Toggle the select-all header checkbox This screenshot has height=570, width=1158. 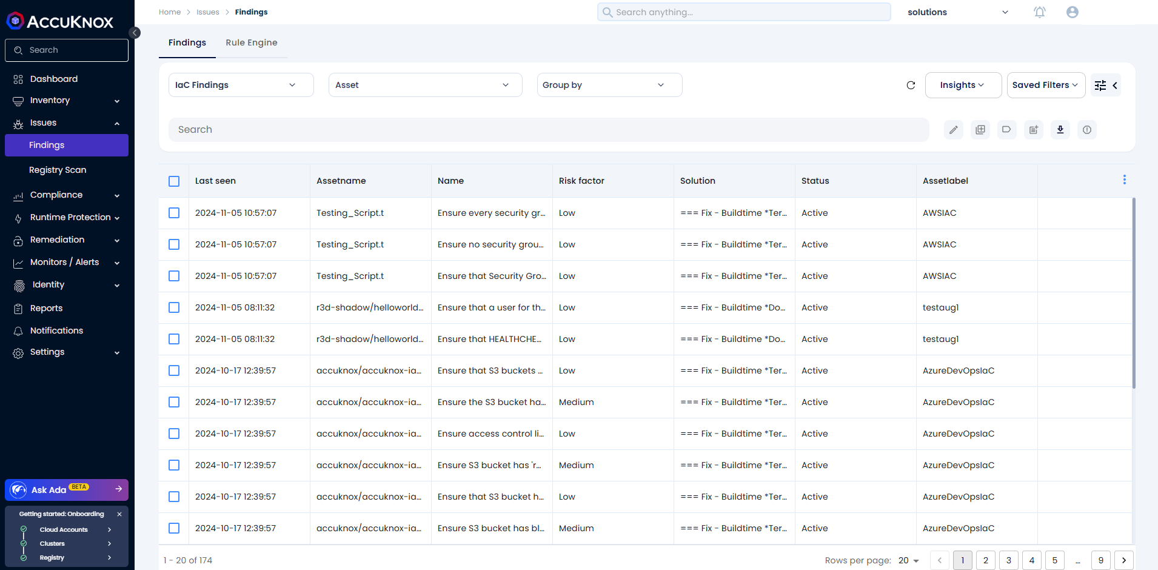pyautogui.click(x=174, y=181)
